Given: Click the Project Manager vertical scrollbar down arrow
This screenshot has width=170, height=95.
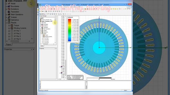Looking at the screenshot, I should point(55,43).
